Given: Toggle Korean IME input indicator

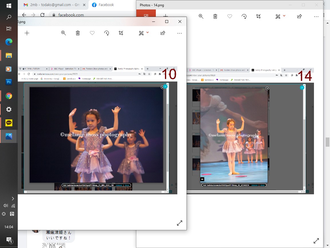Looking at the screenshot, I should click(x=12, y=214).
